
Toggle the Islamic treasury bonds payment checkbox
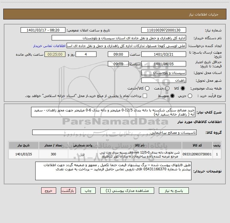tap(145, 96)
